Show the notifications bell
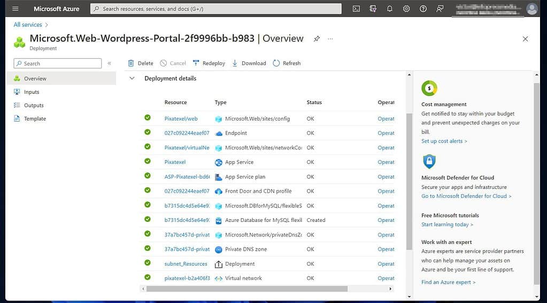 pos(390,9)
